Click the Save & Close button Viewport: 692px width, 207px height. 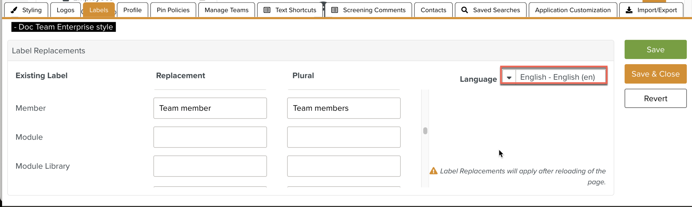pos(655,74)
